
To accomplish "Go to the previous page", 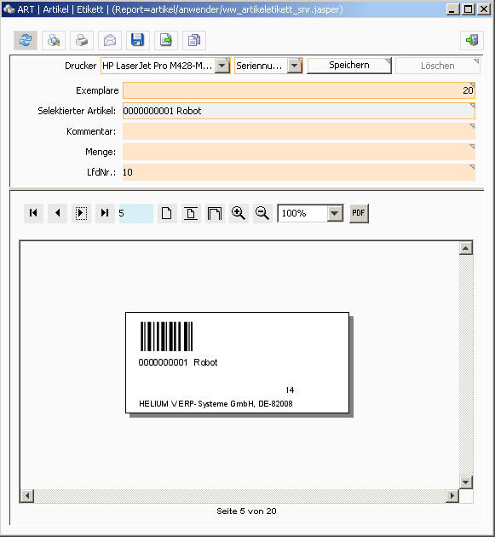I will (x=58, y=213).
